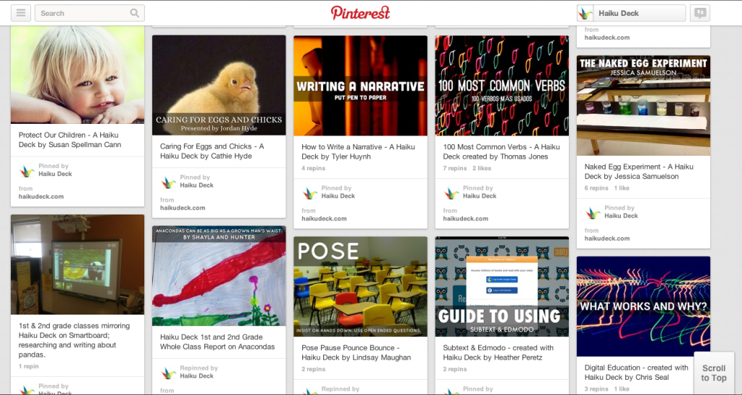Open the Haiku Deck profile menu
The image size is (742, 395).
pyautogui.click(x=631, y=13)
